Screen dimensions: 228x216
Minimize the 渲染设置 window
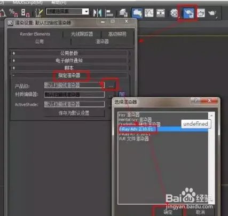[103, 22]
